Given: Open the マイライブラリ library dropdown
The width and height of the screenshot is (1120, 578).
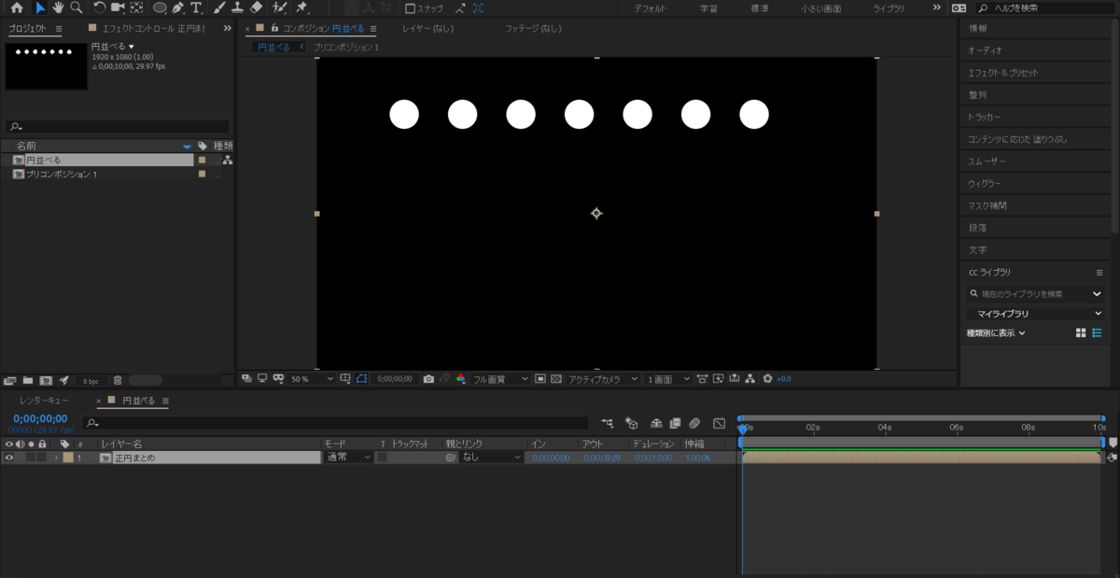Looking at the screenshot, I should click(1034, 314).
